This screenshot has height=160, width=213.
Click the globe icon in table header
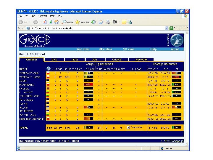[49, 68]
